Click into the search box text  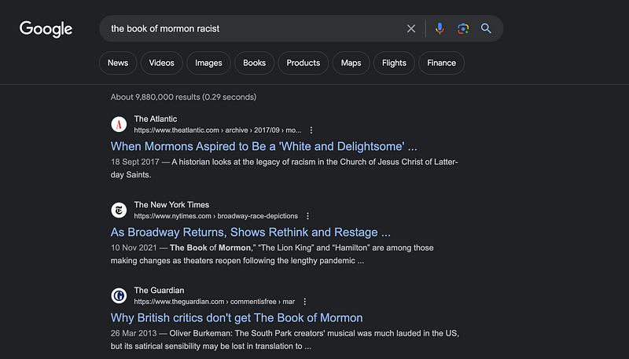pos(165,28)
